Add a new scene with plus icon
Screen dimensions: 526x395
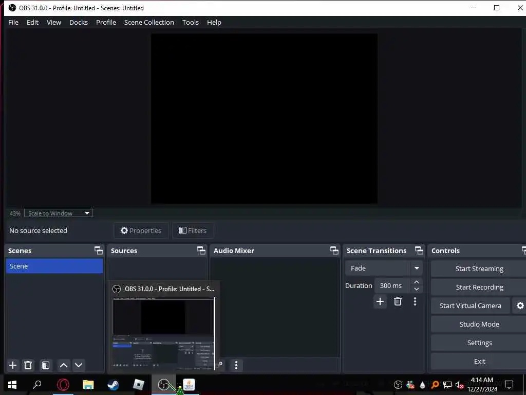13,365
